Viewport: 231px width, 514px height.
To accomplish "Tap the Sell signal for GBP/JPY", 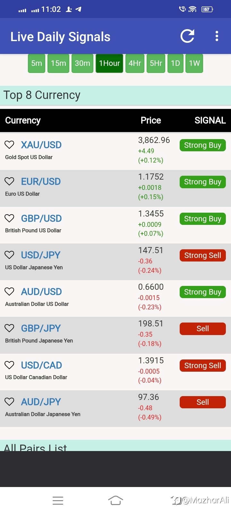I will [202, 329].
